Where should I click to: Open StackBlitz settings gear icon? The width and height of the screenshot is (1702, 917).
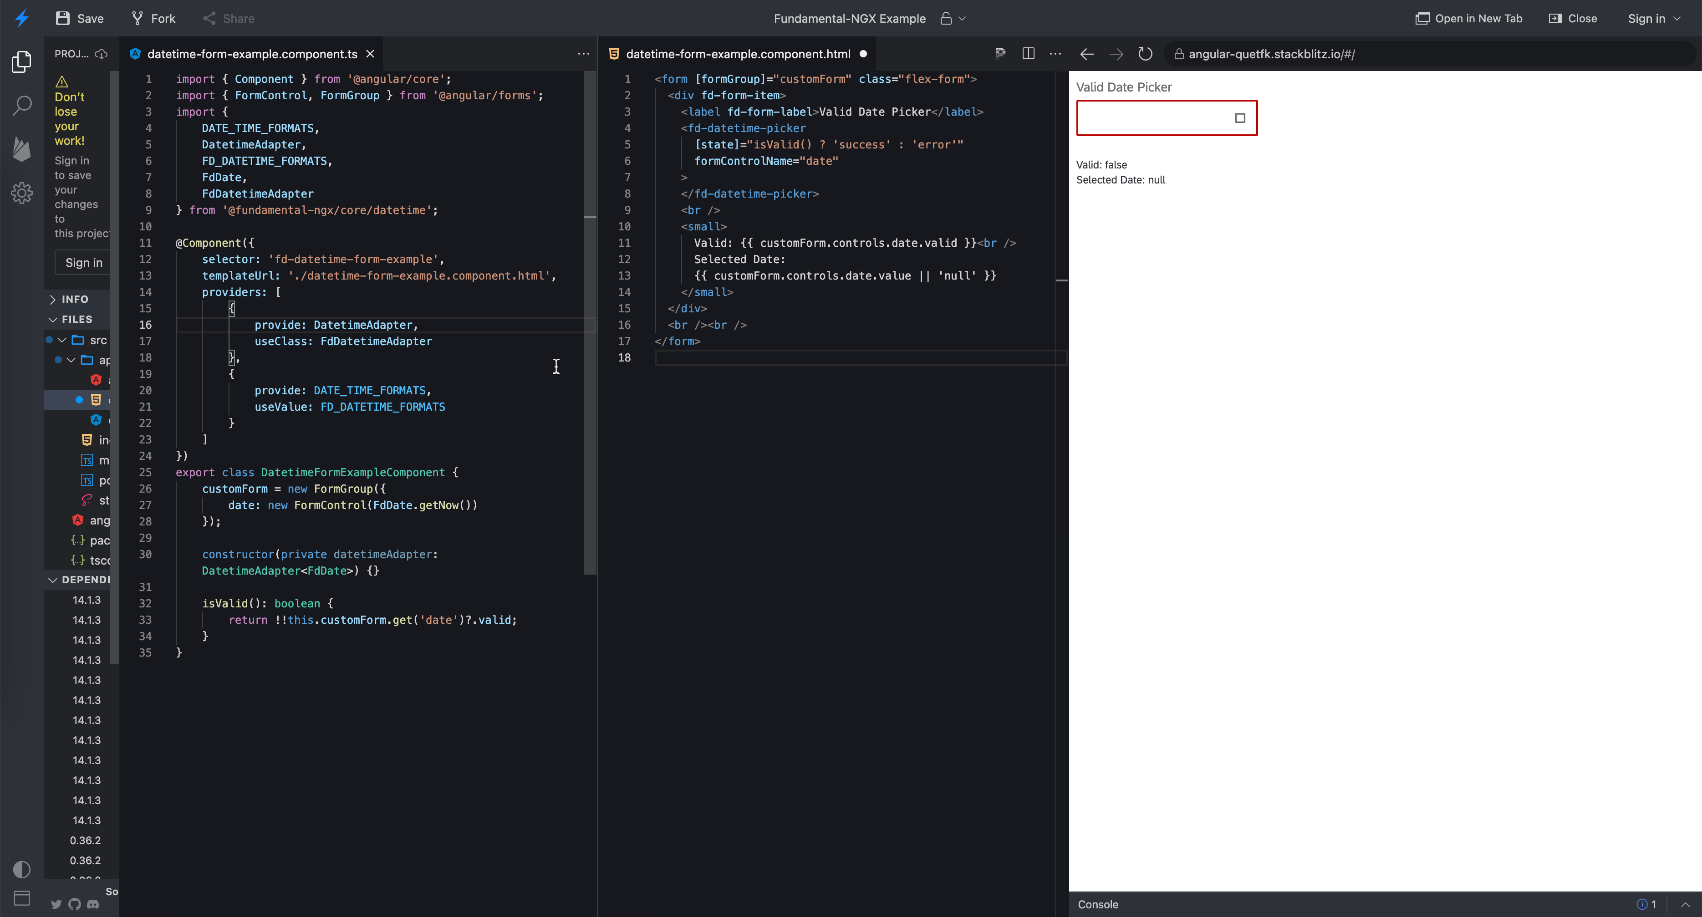point(22,193)
